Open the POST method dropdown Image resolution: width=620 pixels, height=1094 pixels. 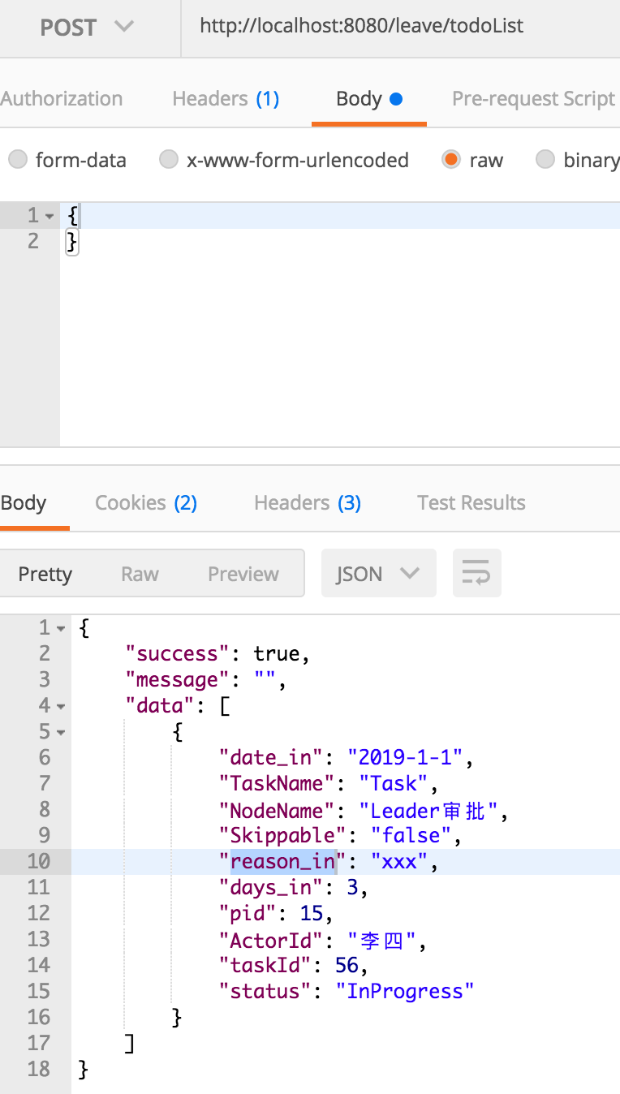[x=88, y=27]
